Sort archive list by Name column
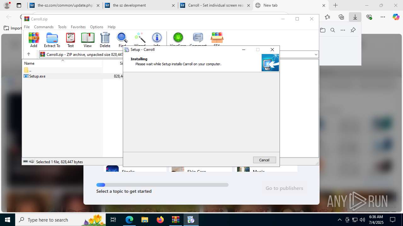Screen dimensions: 403x226 click(x=62, y=63)
